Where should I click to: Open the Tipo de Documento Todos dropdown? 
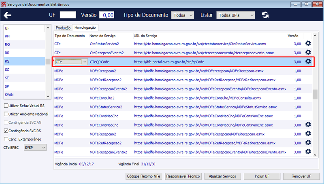tap(183, 15)
